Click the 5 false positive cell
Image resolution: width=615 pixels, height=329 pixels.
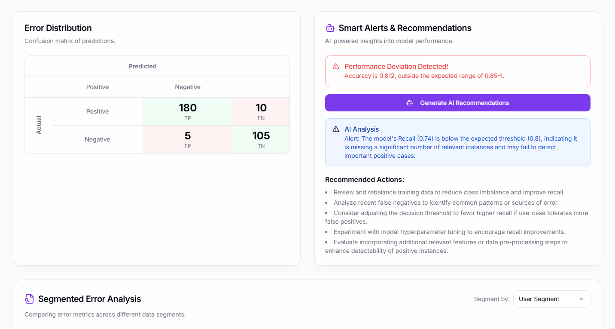tap(188, 139)
